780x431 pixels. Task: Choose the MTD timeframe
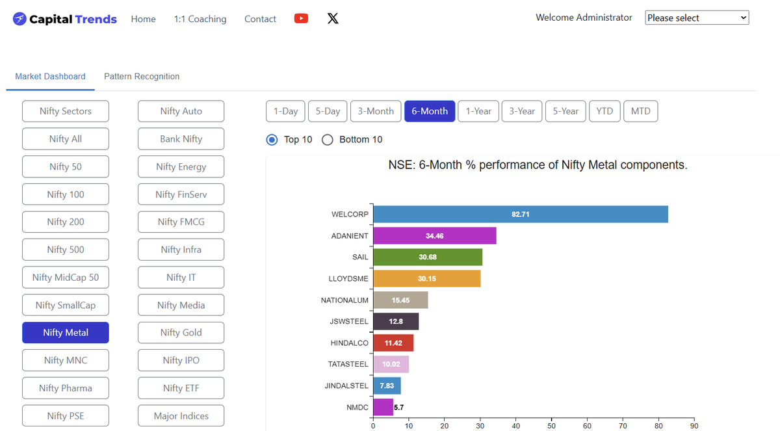click(641, 111)
